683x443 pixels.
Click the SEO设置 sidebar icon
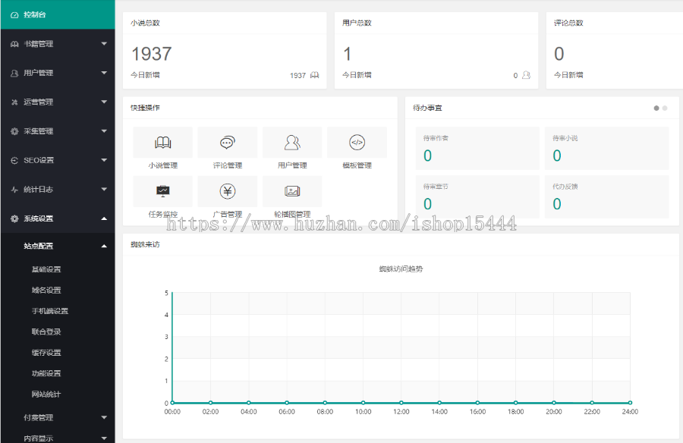pyautogui.click(x=14, y=160)
